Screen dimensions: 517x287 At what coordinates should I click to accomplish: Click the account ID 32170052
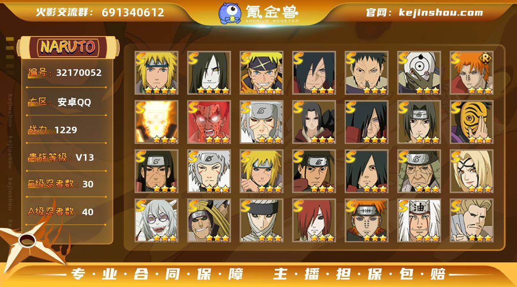79,73
